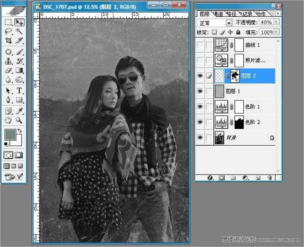Toggle lock all
304x247 pixels.
pyautogui.click(x=238, y=32)
